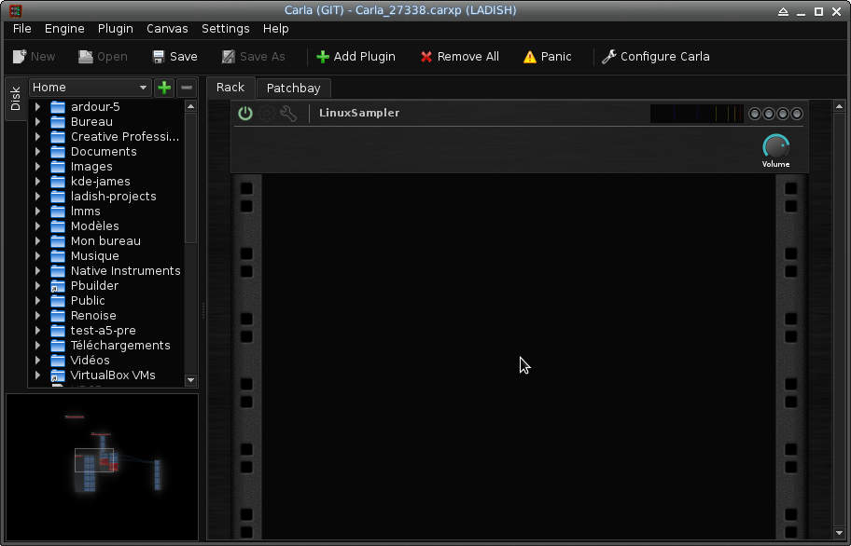The width and height of the screenshot is (851, 546).
Task: Expand the ladish-projects folder
Action: point(37,196)
